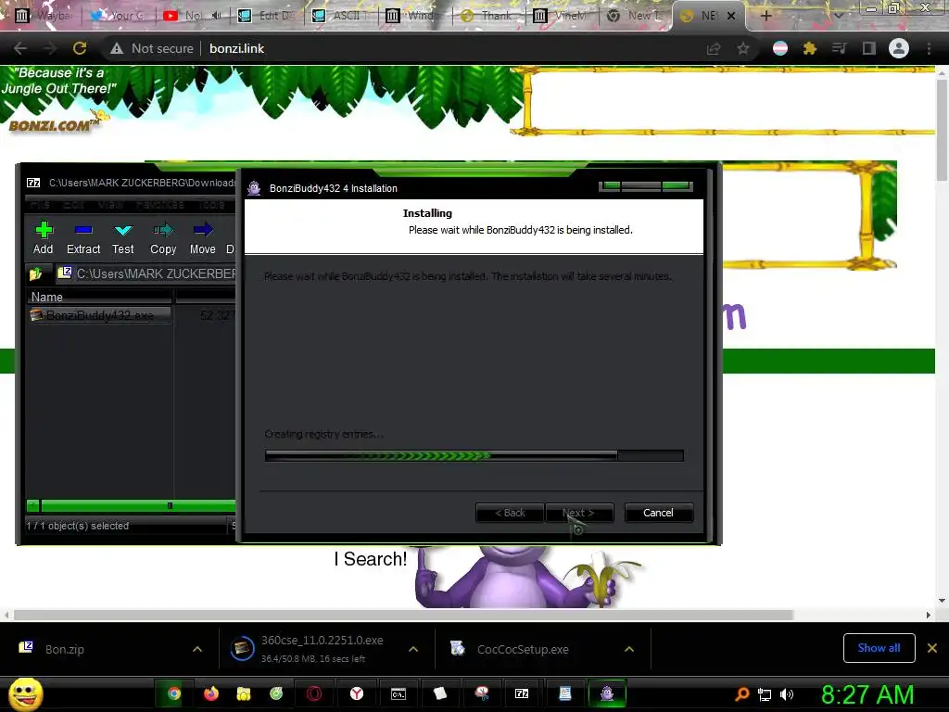Go back in Chrome navigation
This screenshot has height=712, width=949.
click(20, 48)
